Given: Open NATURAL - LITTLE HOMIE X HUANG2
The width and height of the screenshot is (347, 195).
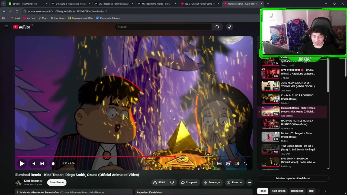Looking at the screenshot, I should point(294,124).
